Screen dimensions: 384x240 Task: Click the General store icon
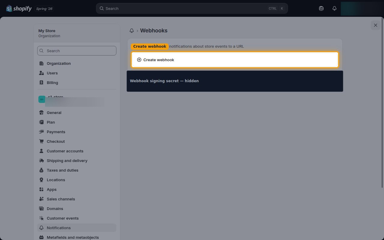coord(41,112)
